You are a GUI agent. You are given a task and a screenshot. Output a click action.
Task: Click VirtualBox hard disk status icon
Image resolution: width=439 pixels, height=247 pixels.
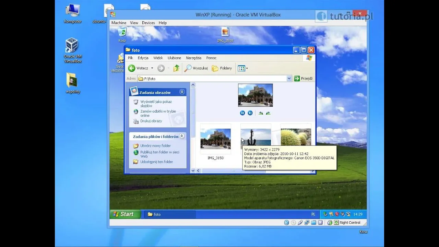tap(286, 223)
